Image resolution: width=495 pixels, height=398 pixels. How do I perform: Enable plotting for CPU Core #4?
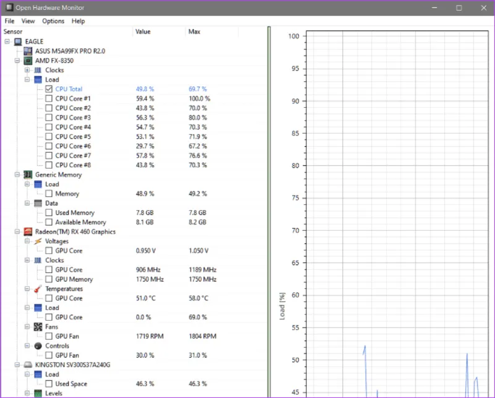(x=49, y=127)
